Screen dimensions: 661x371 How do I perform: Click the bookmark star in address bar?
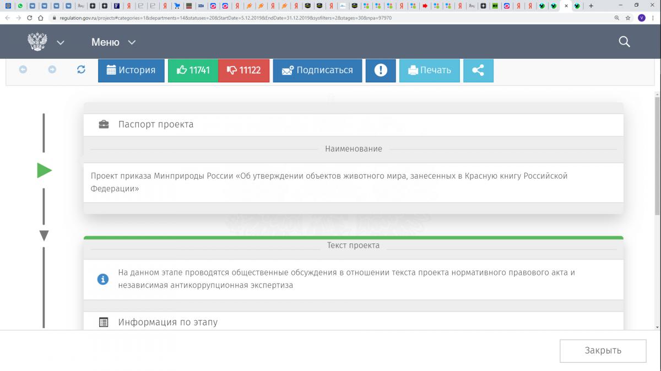(x=628, y=18)
